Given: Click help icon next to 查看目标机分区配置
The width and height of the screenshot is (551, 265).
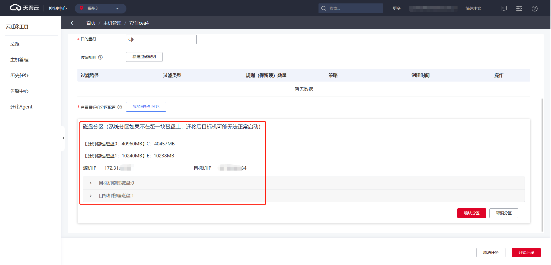Looking at the screenshot, I should click(120, 107).
